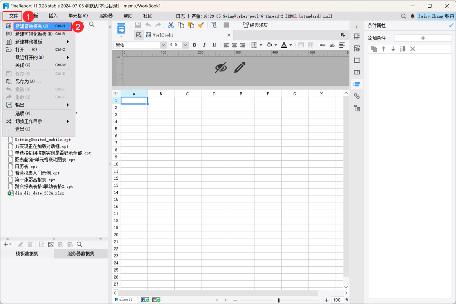
Task: Open the cell attributes icon in right sidebar
Action: coord(357,49)
